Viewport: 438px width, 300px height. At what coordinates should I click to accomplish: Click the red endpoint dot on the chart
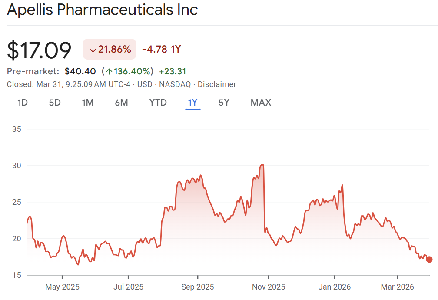429,260
